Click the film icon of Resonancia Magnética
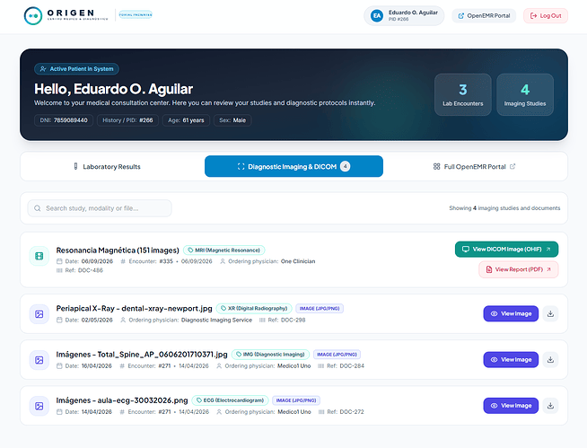 click(x=39, y=256)
